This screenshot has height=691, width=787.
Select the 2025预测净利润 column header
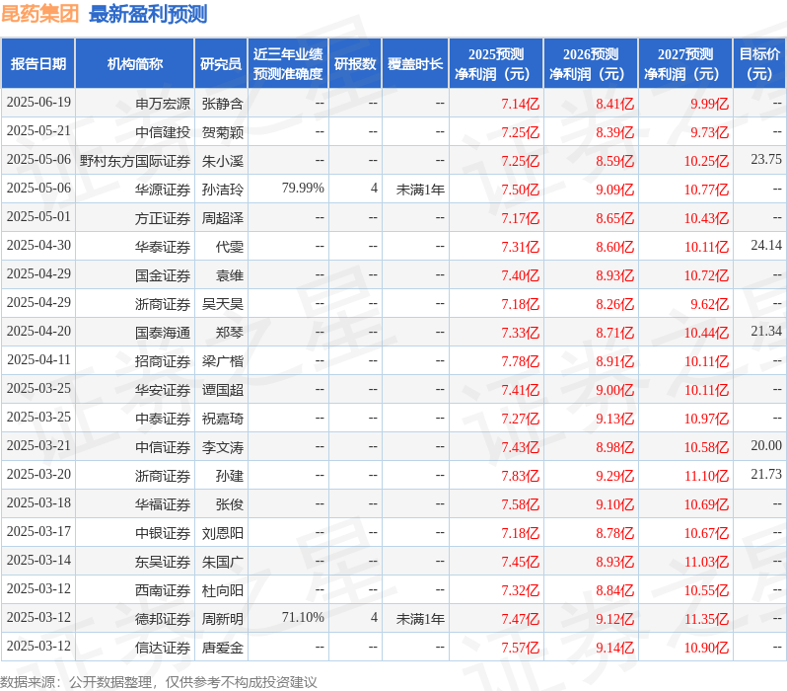496,63
